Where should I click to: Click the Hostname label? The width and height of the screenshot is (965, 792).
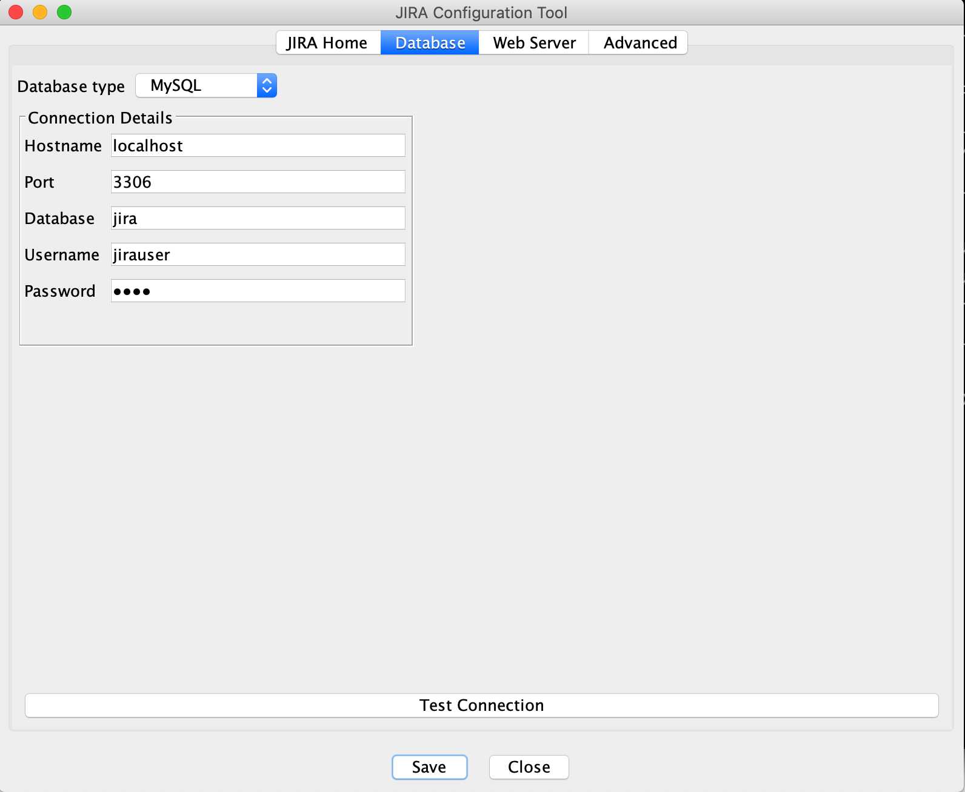click(x=63, y=146)
